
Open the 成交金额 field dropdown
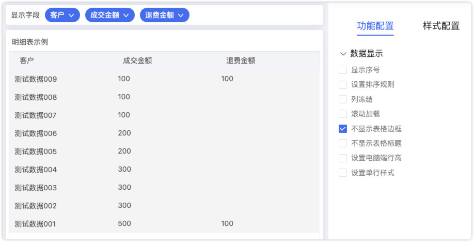point(109,16)
